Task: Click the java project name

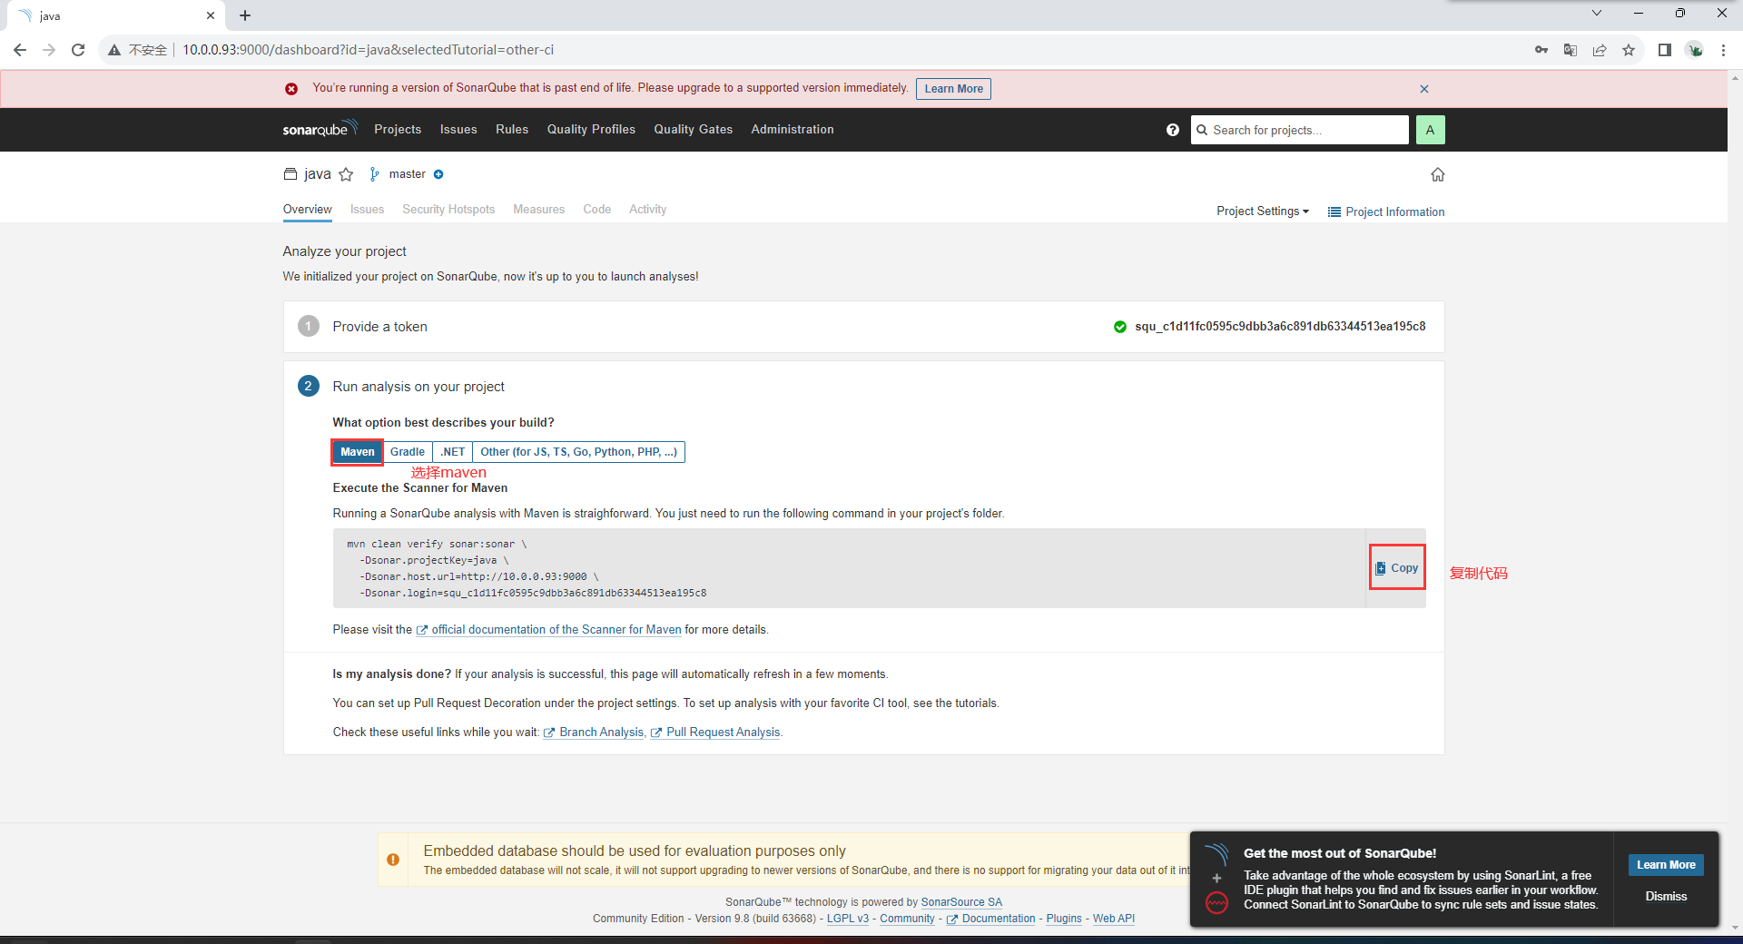Action: (318, 174)
